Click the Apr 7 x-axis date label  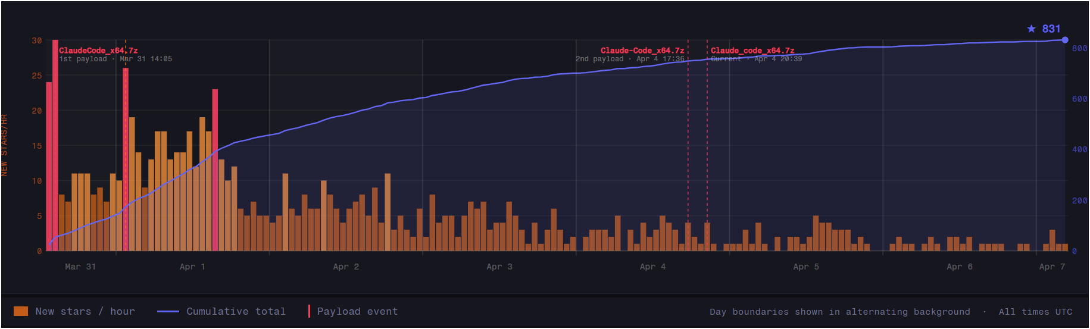(1052, 267)
